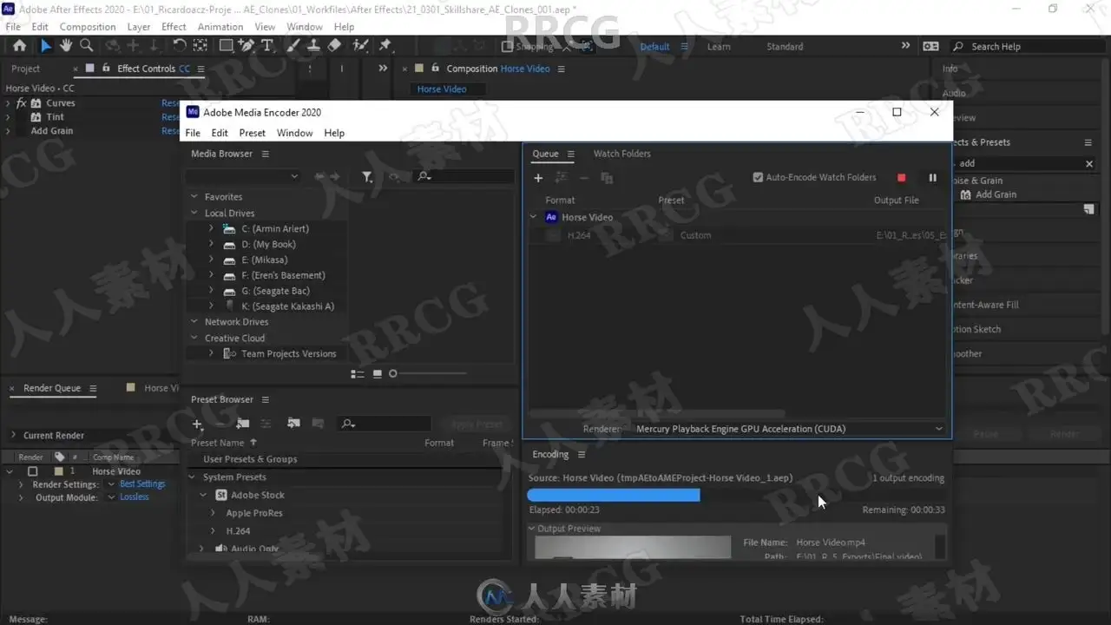This screenshot has width=1111, height=625.
Task: Click the Best Settings render settings link
Action: pos(142,484)
